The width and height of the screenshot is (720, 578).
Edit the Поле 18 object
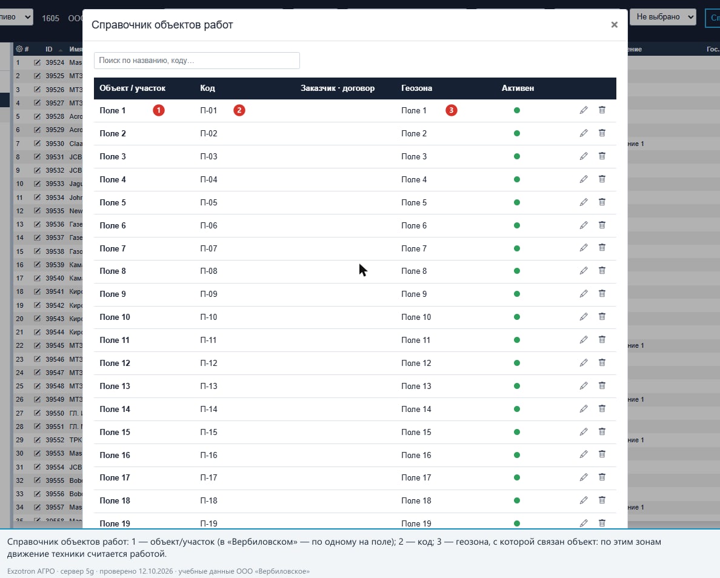coord(584,500)
